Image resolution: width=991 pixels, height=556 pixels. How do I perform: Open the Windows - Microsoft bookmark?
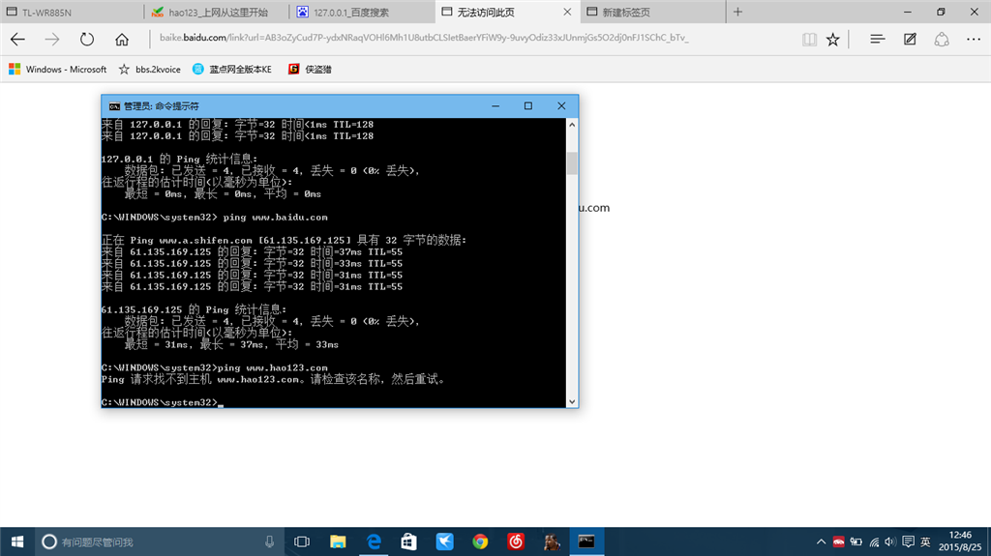(x=57, y=69)
